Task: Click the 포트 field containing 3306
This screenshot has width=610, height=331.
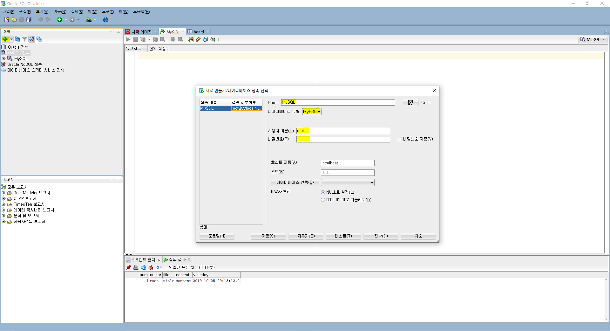Action: (x=348, y=173)
